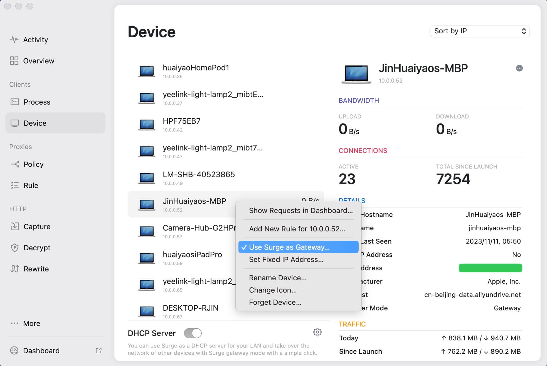
Task: Click the 10.0.0.52 address under device title
Action: point(390,81)
